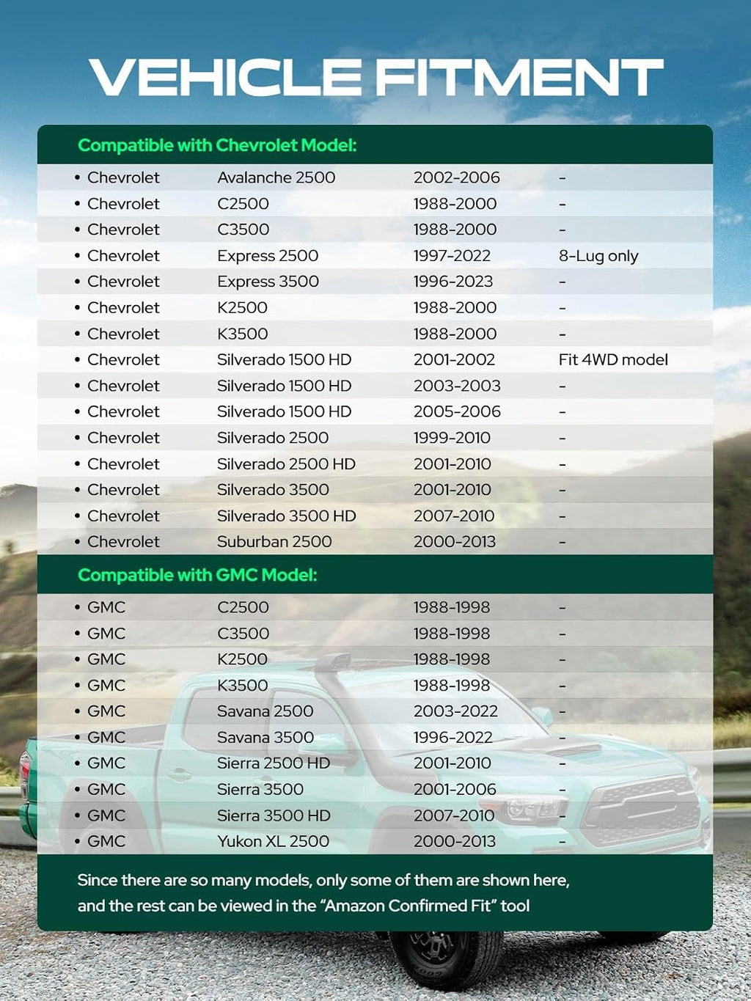Select years '2001-2002' for Silverado 1500 HD
751x1001 pixels.
454,360
